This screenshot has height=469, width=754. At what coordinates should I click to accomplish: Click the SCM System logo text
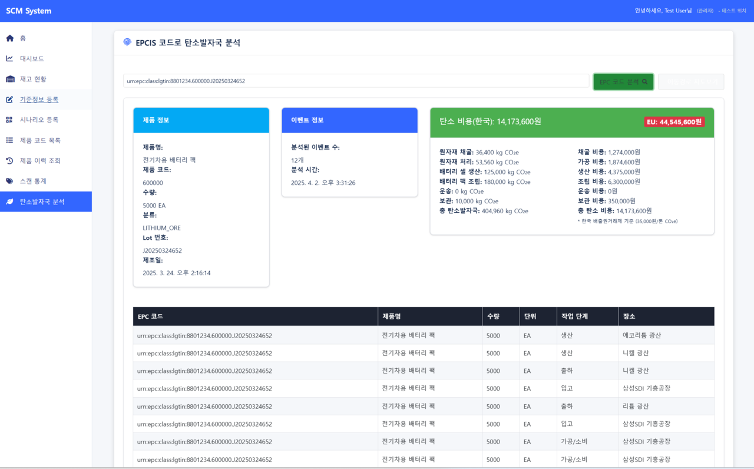tap(28, 11)
